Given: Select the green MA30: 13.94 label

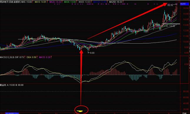Looking at the screenshot, I should 70,2.
